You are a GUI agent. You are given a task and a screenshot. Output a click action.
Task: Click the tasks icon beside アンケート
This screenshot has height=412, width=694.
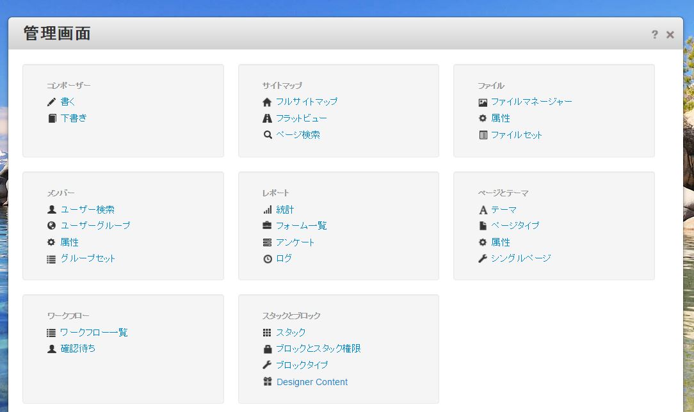[x=267, y=242]
